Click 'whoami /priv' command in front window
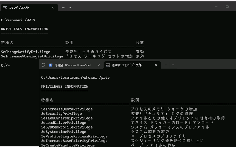The width and height of the screenshot is (236, 147). click(97, 78)
